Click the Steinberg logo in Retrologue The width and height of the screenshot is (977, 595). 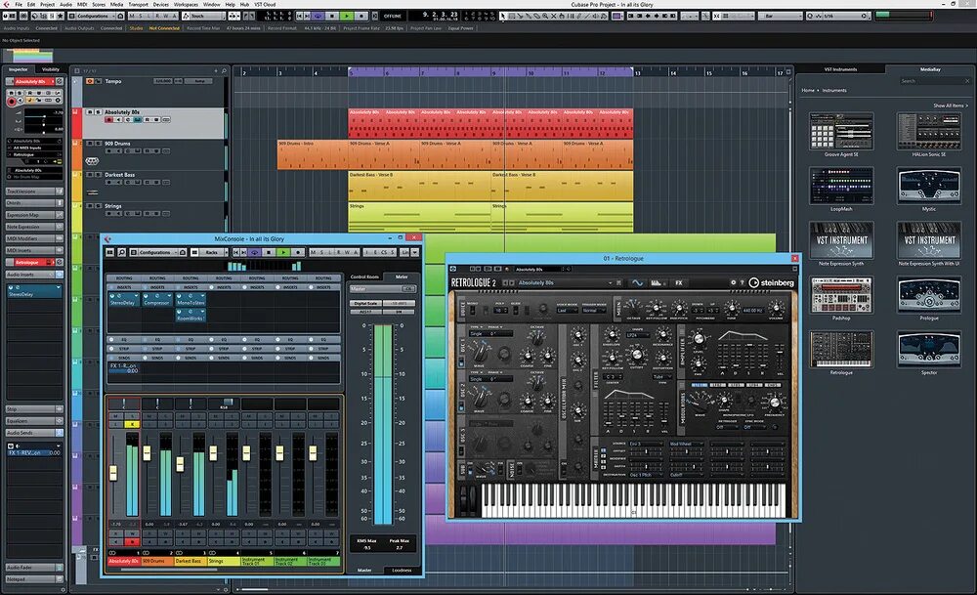[x=772, y=283]
